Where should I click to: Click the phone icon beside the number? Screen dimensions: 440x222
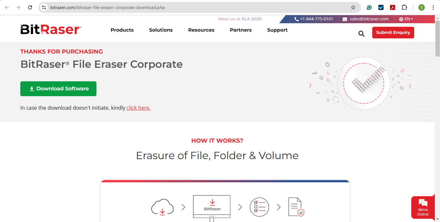point(296,19)
